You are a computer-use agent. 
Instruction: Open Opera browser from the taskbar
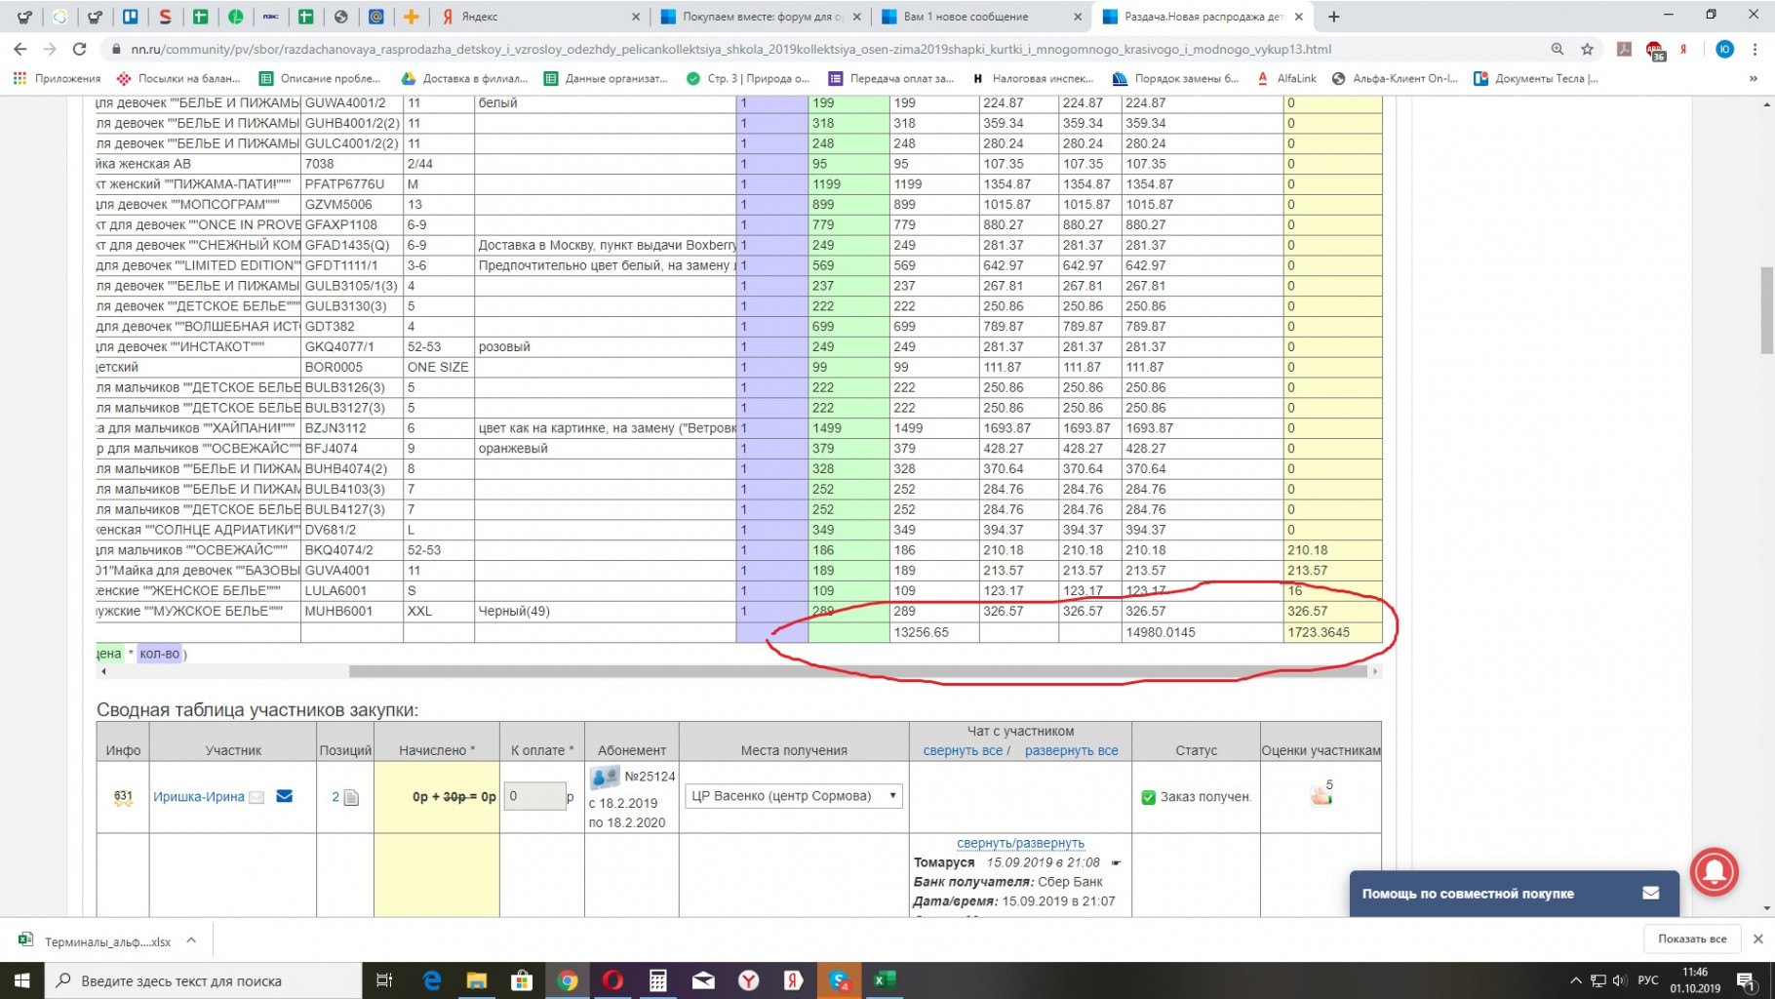point(613,980)
